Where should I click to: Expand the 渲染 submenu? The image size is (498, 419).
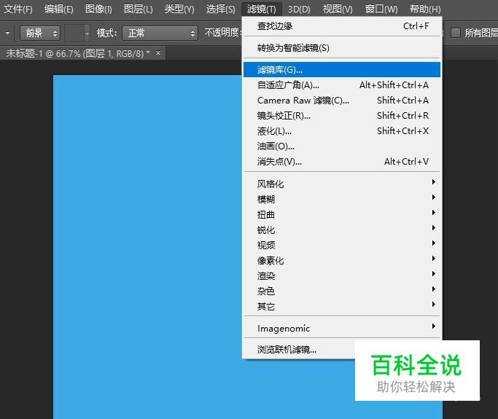point(342,275)
